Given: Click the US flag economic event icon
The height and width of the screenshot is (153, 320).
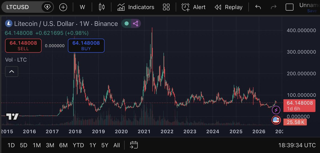Looking at the screenshot, I should [276, 120].
